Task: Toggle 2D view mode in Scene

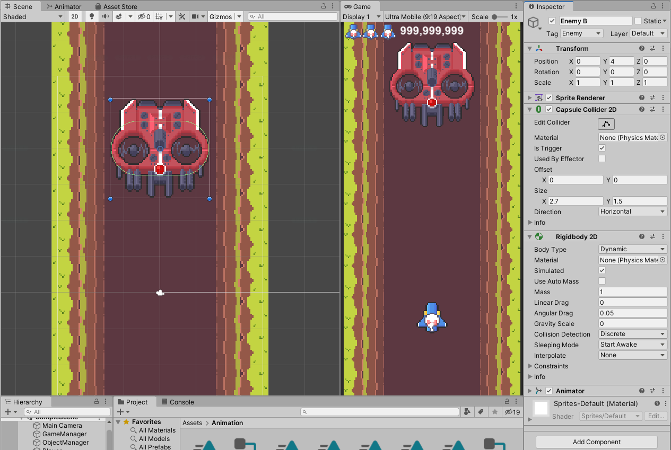Action: coord(75,16)
